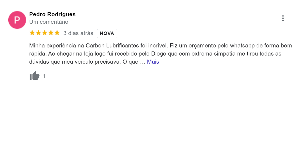The width and height of the screenshot is (299, 145).
Task: Click the first rating star
Action: (x=32, y=33)
